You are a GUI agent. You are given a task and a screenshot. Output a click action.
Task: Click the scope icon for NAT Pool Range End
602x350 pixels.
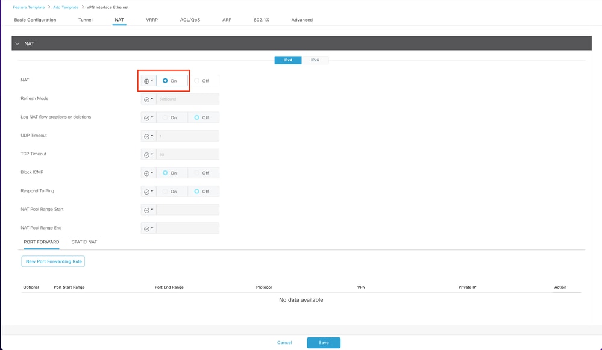click(148, 228)
